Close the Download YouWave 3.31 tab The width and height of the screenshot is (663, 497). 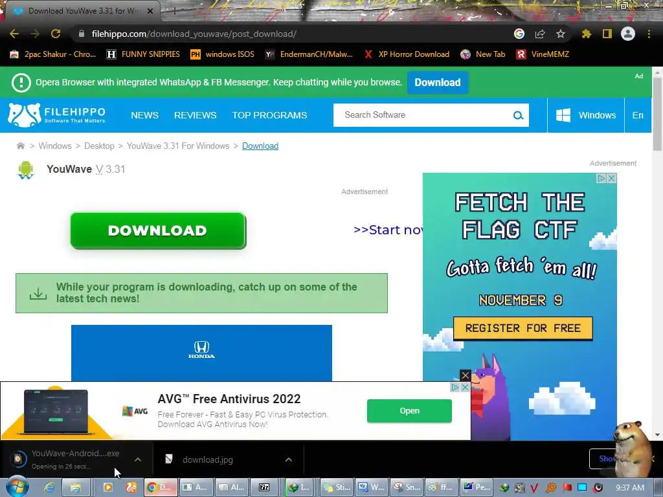pos(150,11)
